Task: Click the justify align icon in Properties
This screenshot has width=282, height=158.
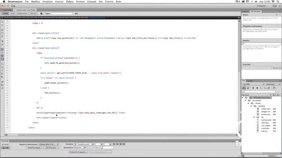Action: (124, 144)
